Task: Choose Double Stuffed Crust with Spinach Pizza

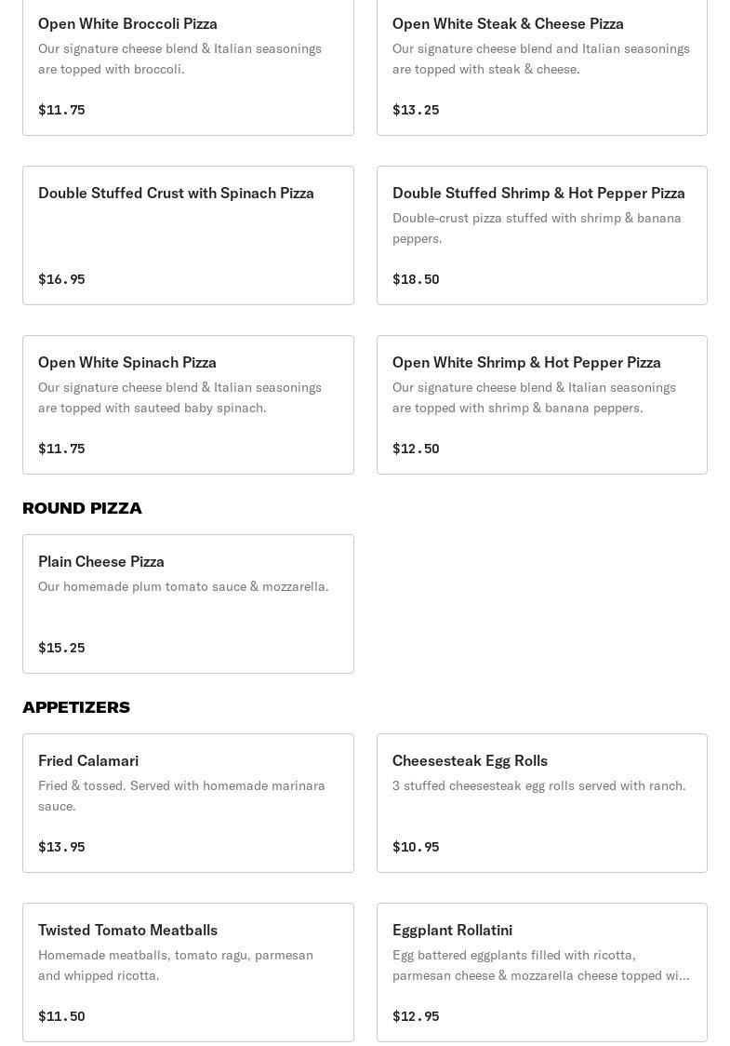Action: [188, 235]
